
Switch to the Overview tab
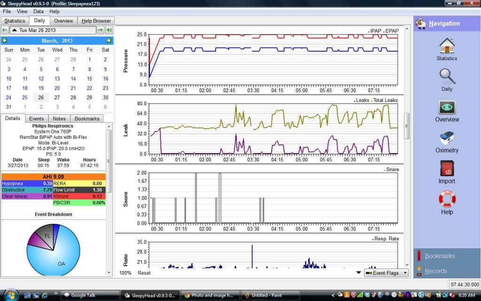63,21
